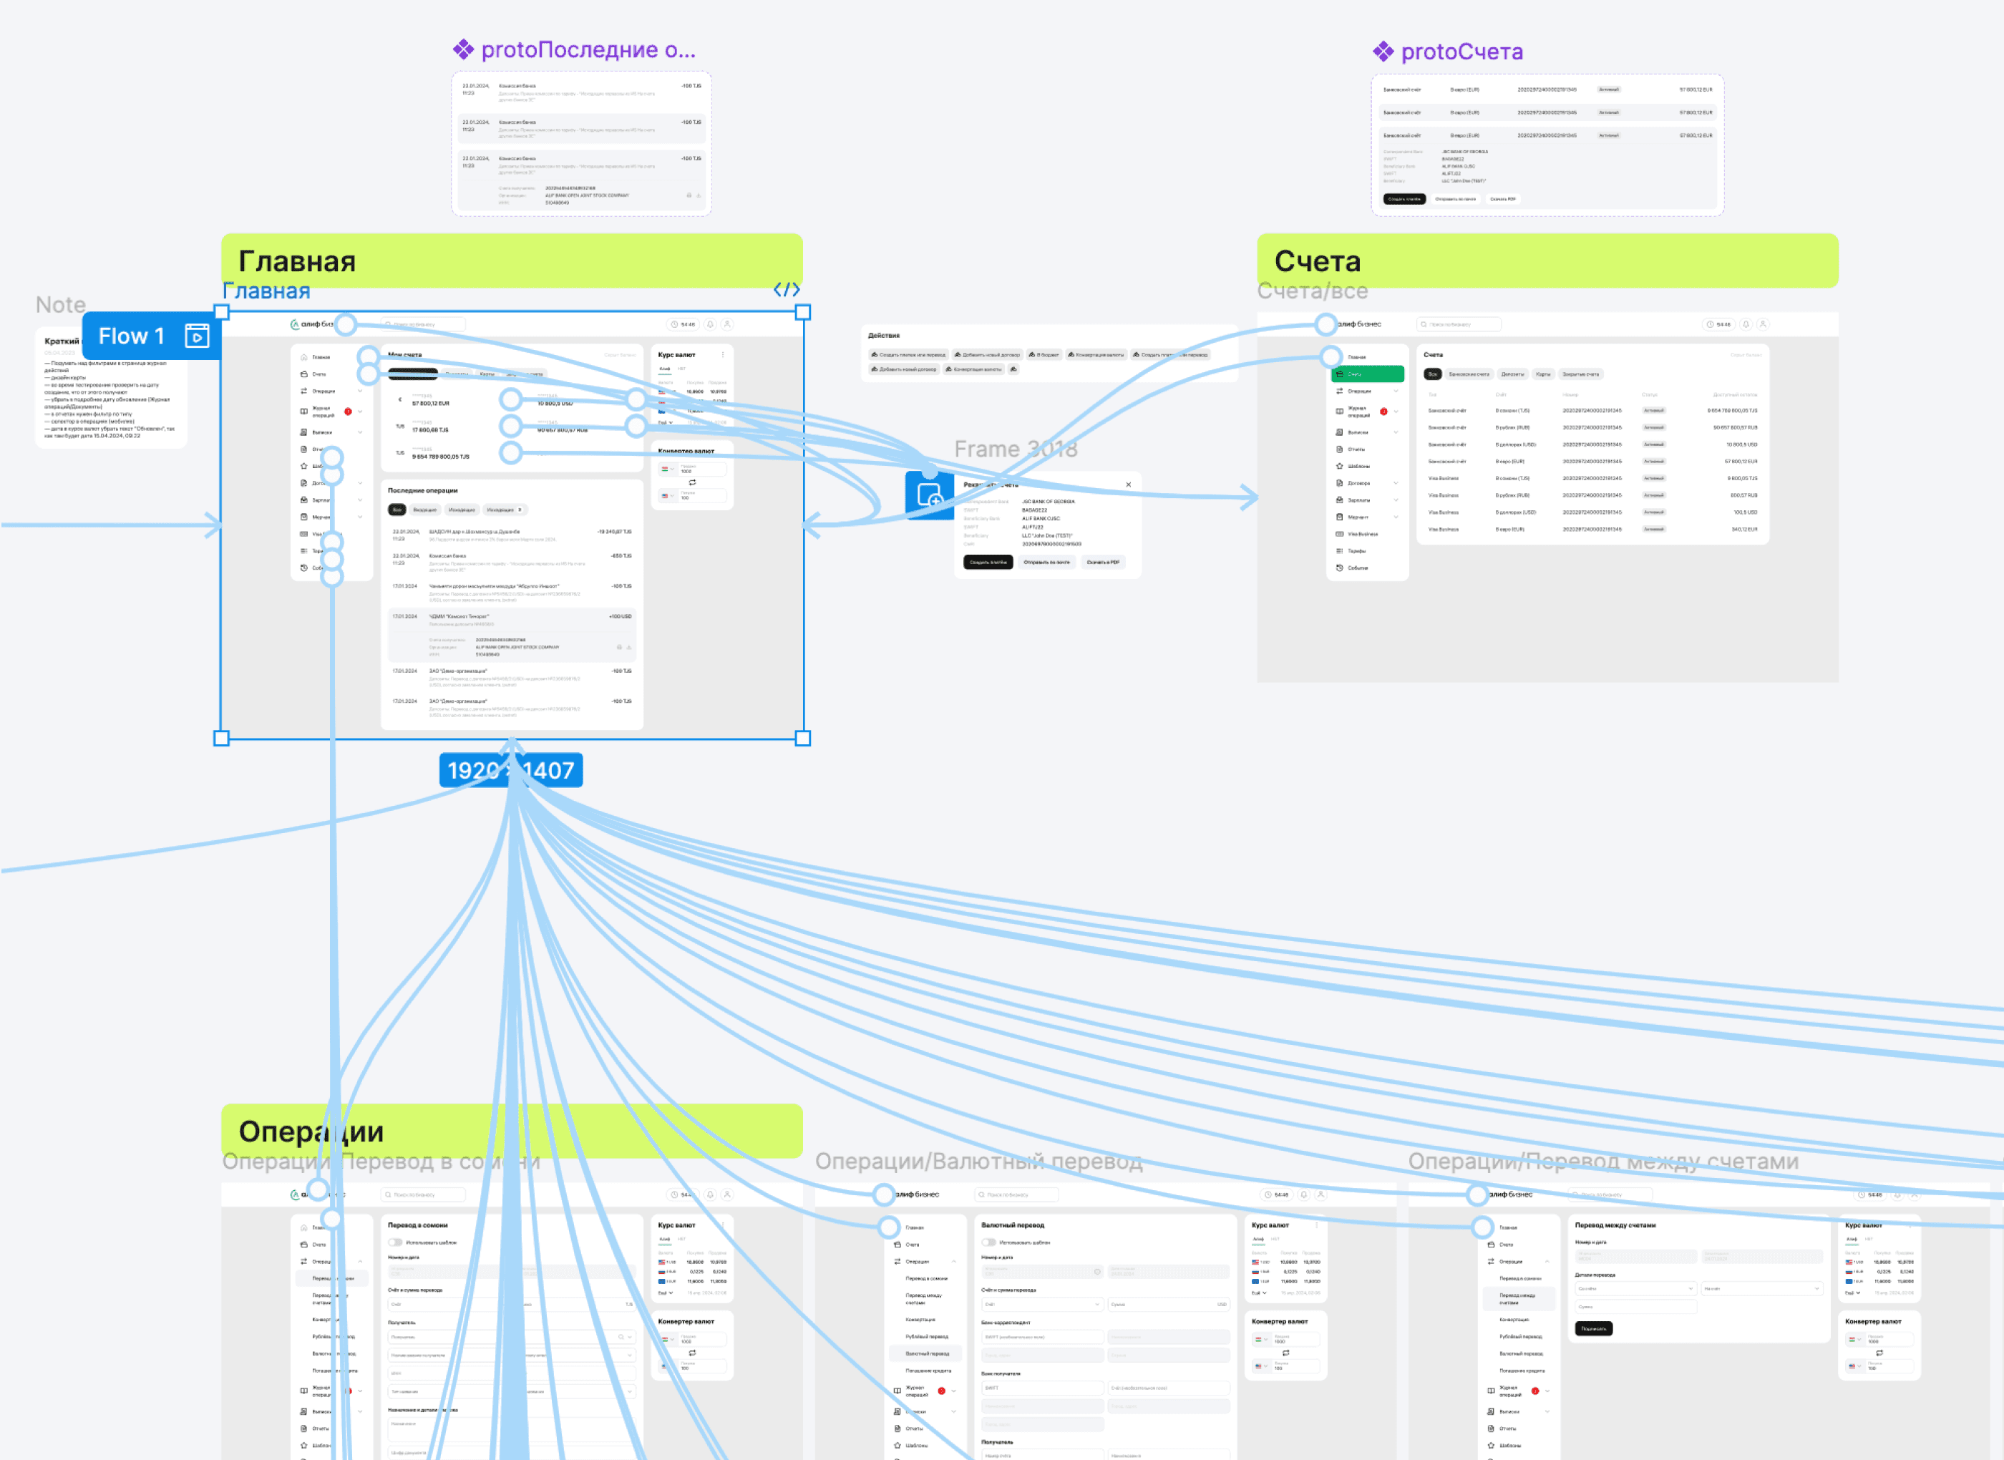
Task: Select the Все tab in Счета/все frame
Action: pyautogui.click(x=1432, y=374)
